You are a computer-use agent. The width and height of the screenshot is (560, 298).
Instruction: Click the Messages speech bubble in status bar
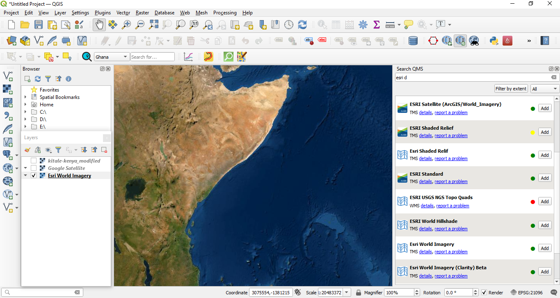pyautogui.click(x=553, y=293)
